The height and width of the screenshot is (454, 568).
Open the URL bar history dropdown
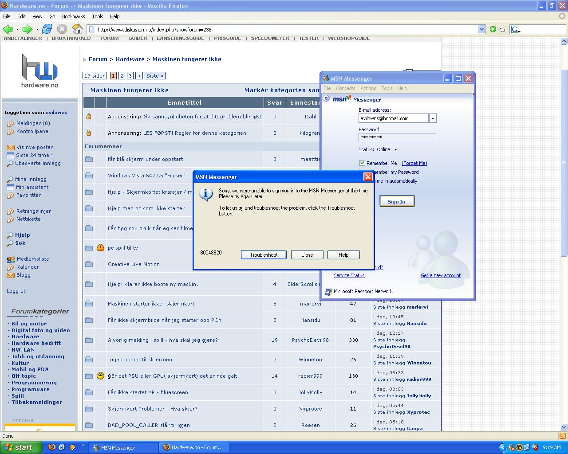pyautogui.click(x=482, y=29)
